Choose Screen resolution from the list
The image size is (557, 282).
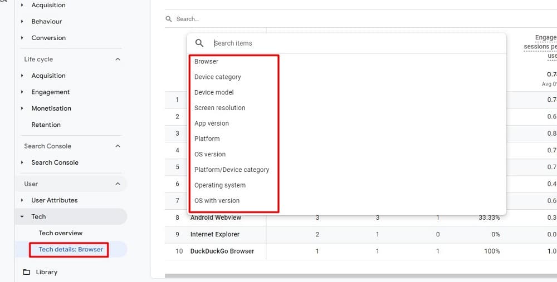[219, 108]
